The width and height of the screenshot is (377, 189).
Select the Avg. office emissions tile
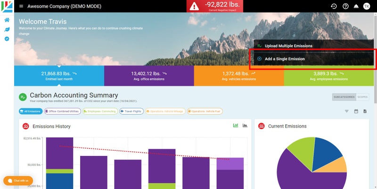click(x=149, y=76)
